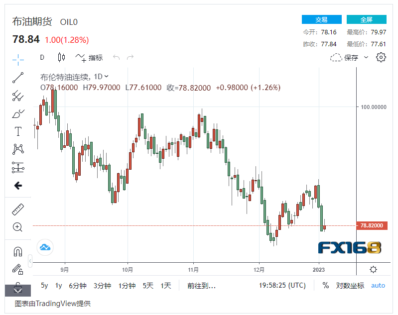Enable logarithmic scale 对数坐标
The image size is (398, 315).
click(350, 285)
